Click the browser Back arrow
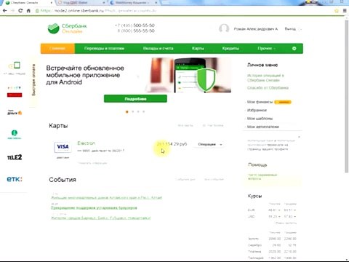Viewport: 349px width, 262px height. point(4,11)
